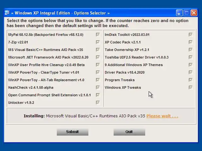Toggle Microsoft .NET Framework AIO Pack checkbox

click(x=98, y=57)
